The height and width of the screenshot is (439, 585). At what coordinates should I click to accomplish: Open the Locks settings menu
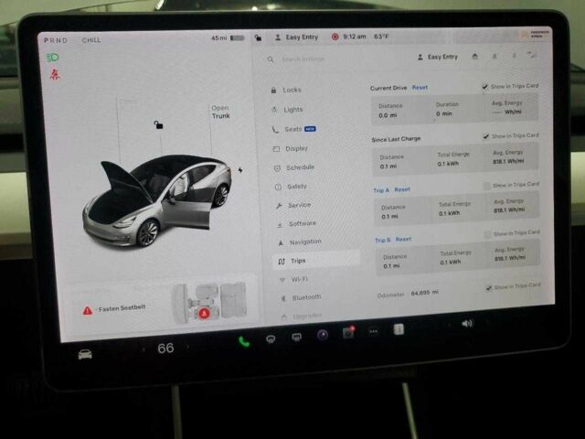(292, 90)
